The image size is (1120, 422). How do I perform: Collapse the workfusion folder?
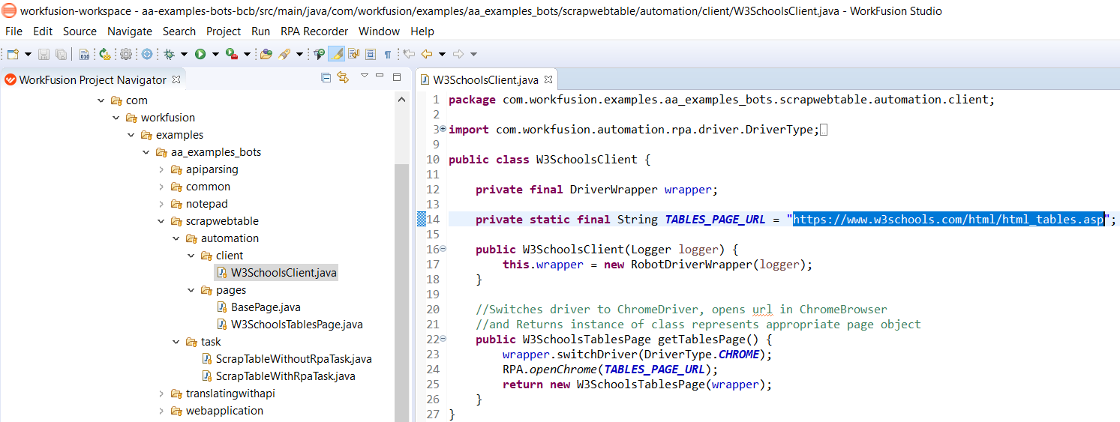click(116, 118)
